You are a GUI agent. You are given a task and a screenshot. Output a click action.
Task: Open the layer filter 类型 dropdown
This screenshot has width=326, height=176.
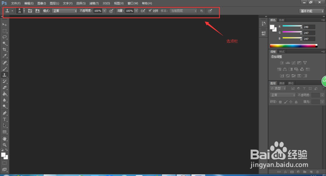pos(278,88)
